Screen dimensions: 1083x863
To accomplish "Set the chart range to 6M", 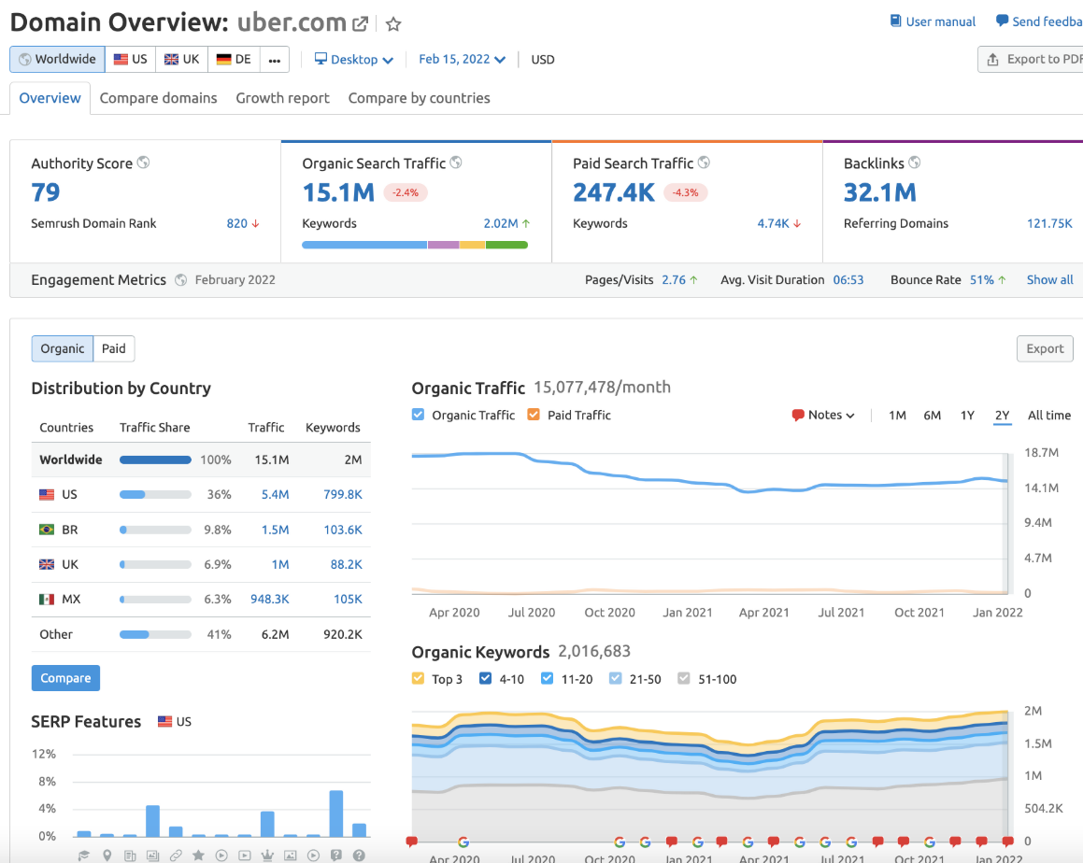I will 933,415.
